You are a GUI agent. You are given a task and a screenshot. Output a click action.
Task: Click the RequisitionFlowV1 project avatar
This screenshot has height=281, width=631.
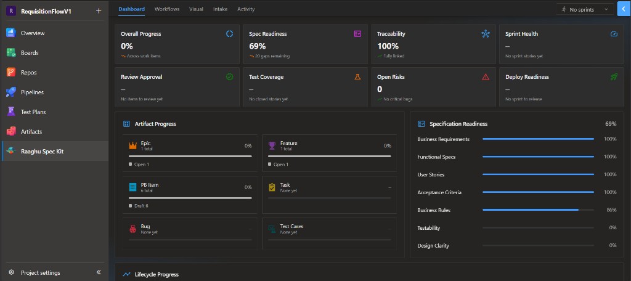pyautogui.click(x=10, y=11)
